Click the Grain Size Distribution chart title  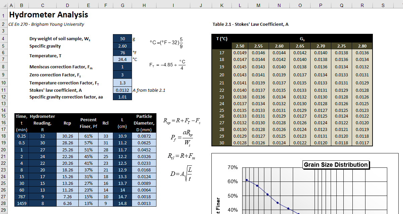pyautogui.click(x=336, y=165)
